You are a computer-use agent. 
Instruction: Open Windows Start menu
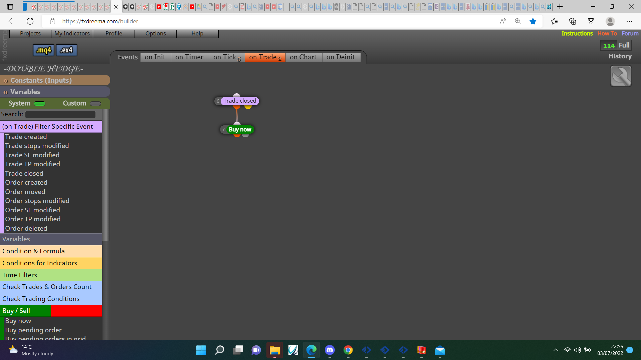point(201,350)
